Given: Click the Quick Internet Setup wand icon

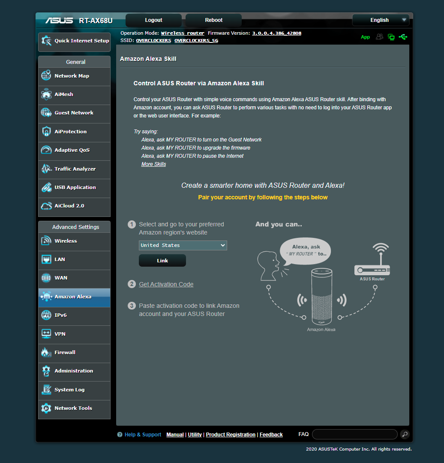Looking at the screenshot, I should 46,41.
